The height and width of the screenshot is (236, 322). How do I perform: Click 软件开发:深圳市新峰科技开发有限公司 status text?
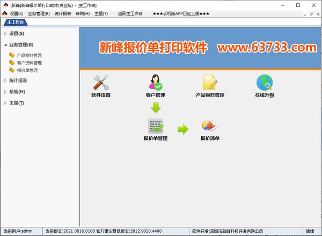click(228, 231)
